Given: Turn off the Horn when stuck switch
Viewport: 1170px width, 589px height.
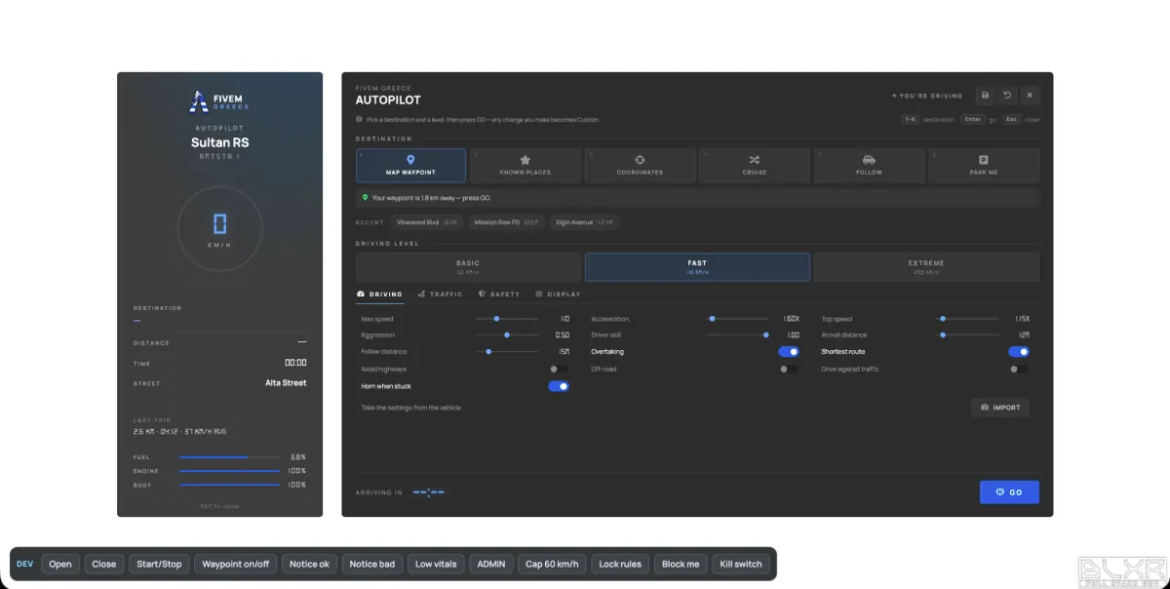Looking at the screenshot, I should click(x=559, y=386).
